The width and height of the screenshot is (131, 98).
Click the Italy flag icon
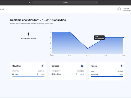(13, 74)
